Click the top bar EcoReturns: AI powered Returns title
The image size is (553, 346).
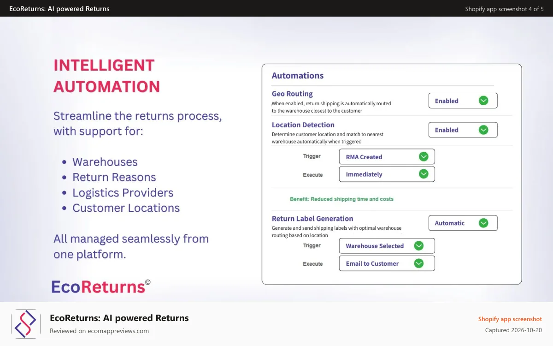pyautogui.click(x=59, y=9)
